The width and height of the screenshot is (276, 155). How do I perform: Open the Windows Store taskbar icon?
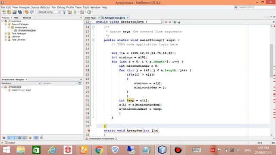pyautogui.click(x=36, y=150)
